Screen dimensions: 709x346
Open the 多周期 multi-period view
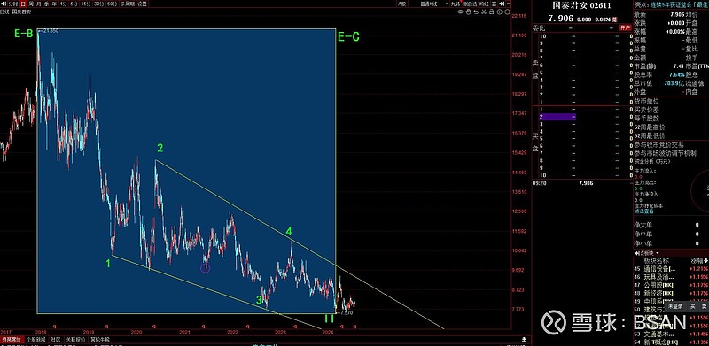[128, 4]
